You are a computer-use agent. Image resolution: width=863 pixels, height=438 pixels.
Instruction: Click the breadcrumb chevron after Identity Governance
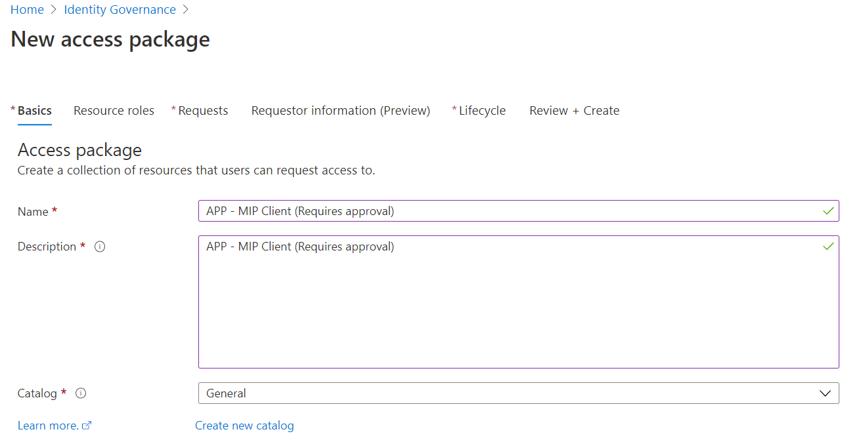pyautogui.click(x=186, y=10)
